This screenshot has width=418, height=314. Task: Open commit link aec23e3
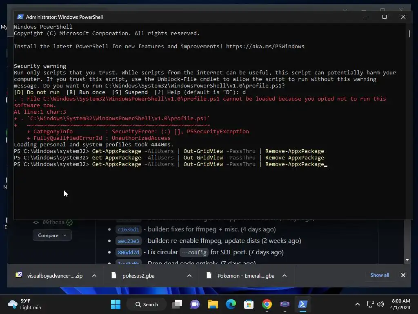[x=129, y=241]
